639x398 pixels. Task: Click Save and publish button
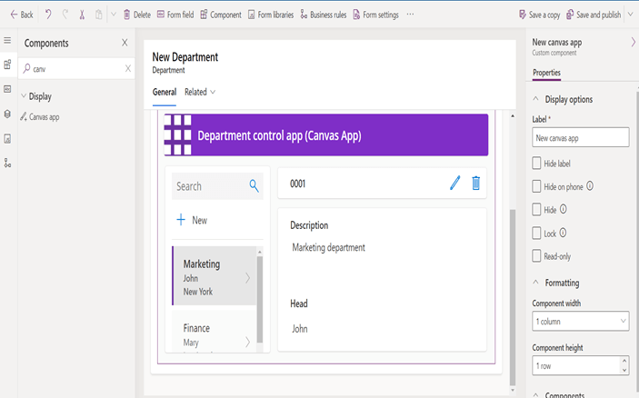pos(594,15)
